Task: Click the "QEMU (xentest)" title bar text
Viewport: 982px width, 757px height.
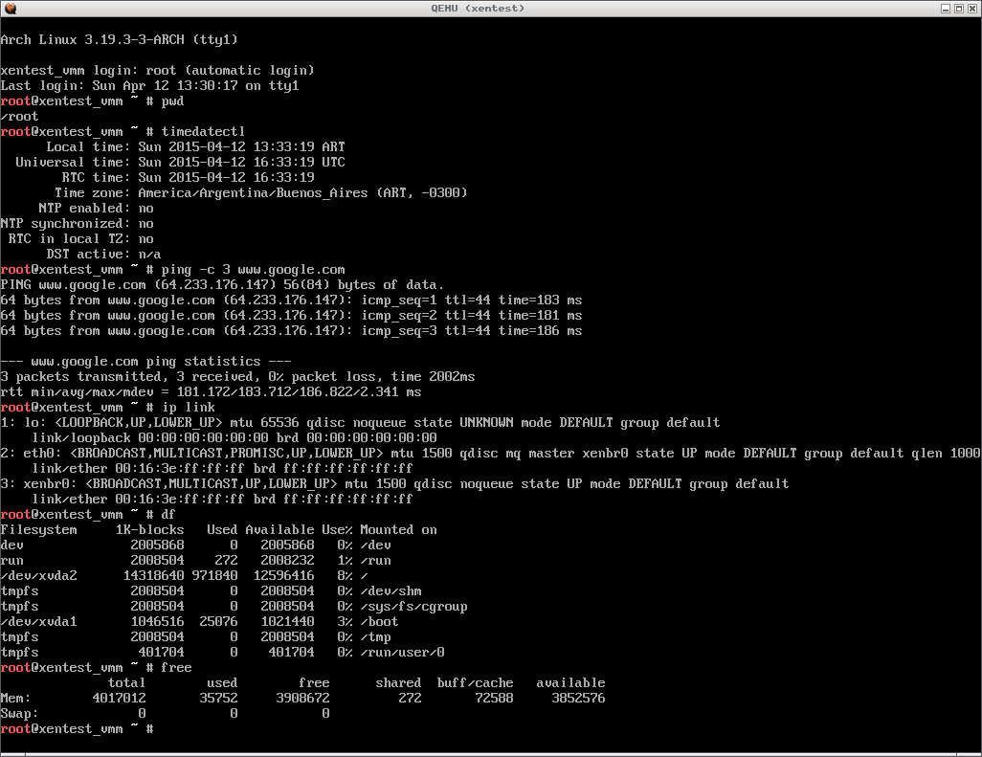Action: pyautogui.click(x=490, y=9)
